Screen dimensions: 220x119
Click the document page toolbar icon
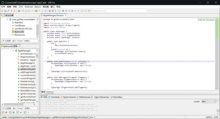(x=46, y=11)
